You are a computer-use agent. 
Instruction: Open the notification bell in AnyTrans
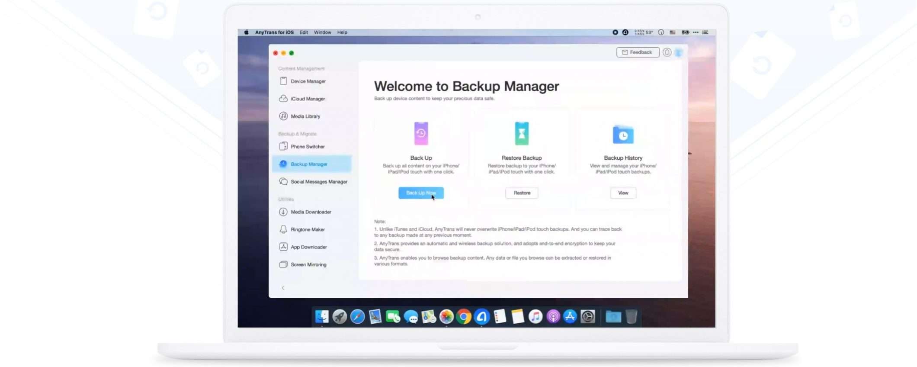[x=667, y=52]
